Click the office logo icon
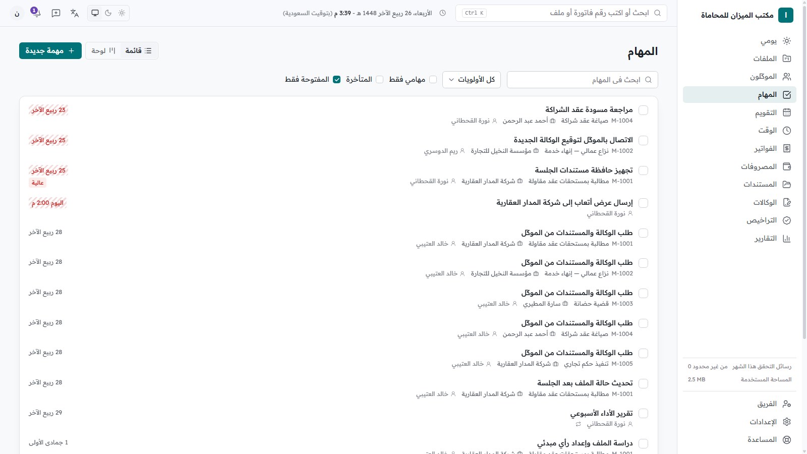Image resolution: width=807 pixels, height=454 pixels. click(x=786, y=15)
